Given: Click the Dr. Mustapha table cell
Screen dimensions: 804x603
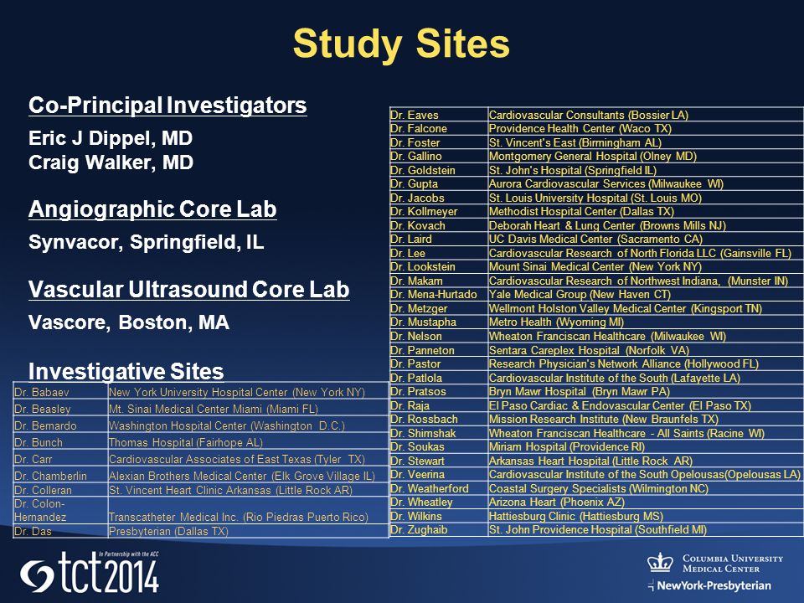Looking at the screenshot, I should [439, 322].
